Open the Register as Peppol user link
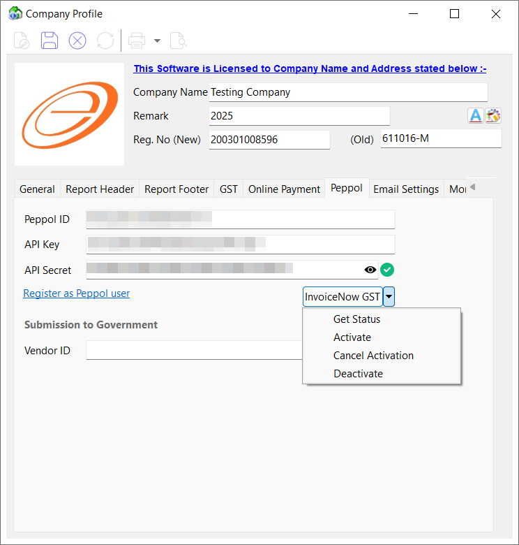Image resolution: width=519 pixels, height=545 pixels. pos(77,293)
